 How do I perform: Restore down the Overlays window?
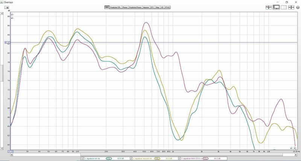click(287, 2)
